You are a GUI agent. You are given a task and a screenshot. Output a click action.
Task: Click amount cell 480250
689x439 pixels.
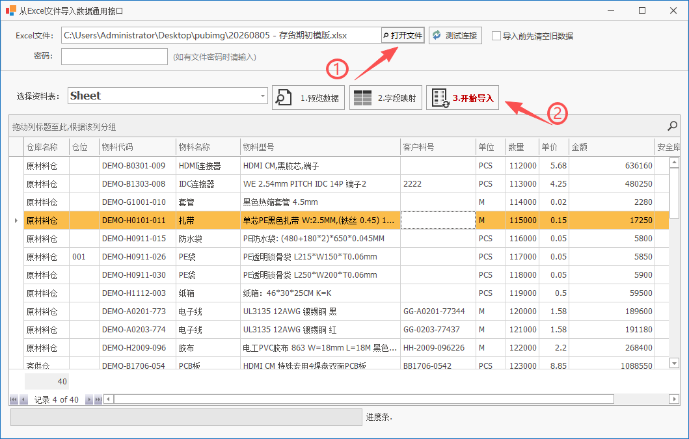click(612, 183)
